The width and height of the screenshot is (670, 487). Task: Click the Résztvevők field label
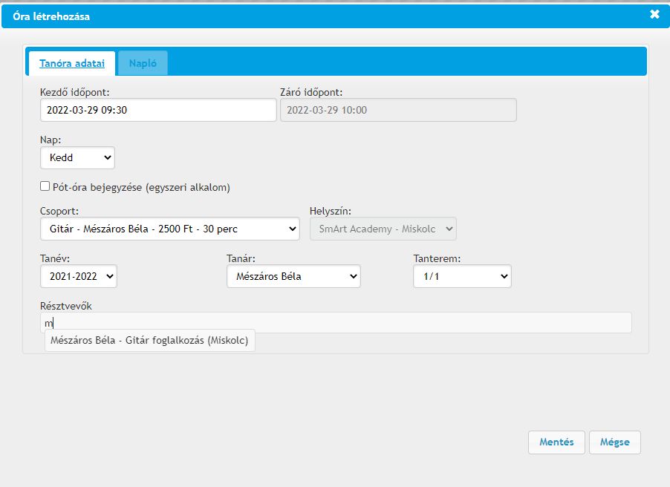(x=65, y=306)
